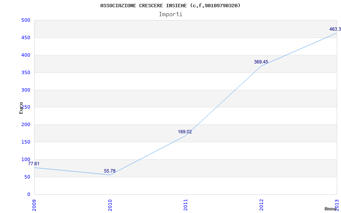341x213 pixels.
Task: Click the 400 y-axis value
Action: tap(26, 55)
